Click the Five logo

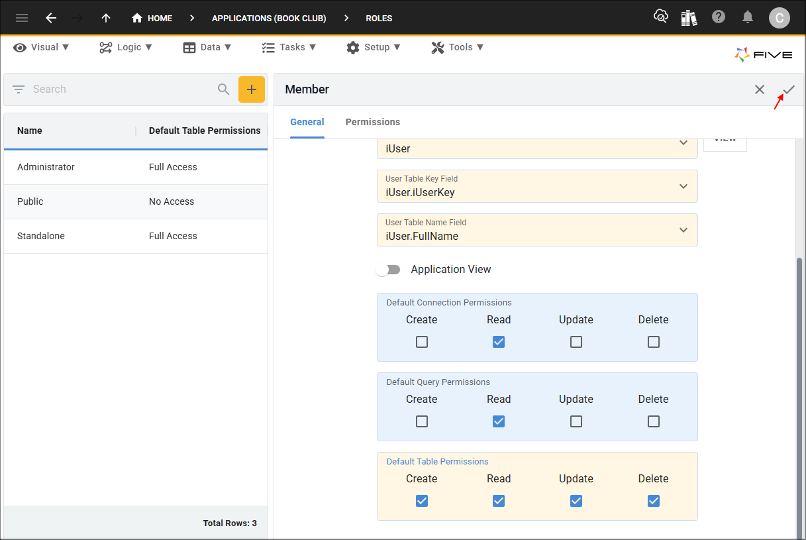pos(764,54)
